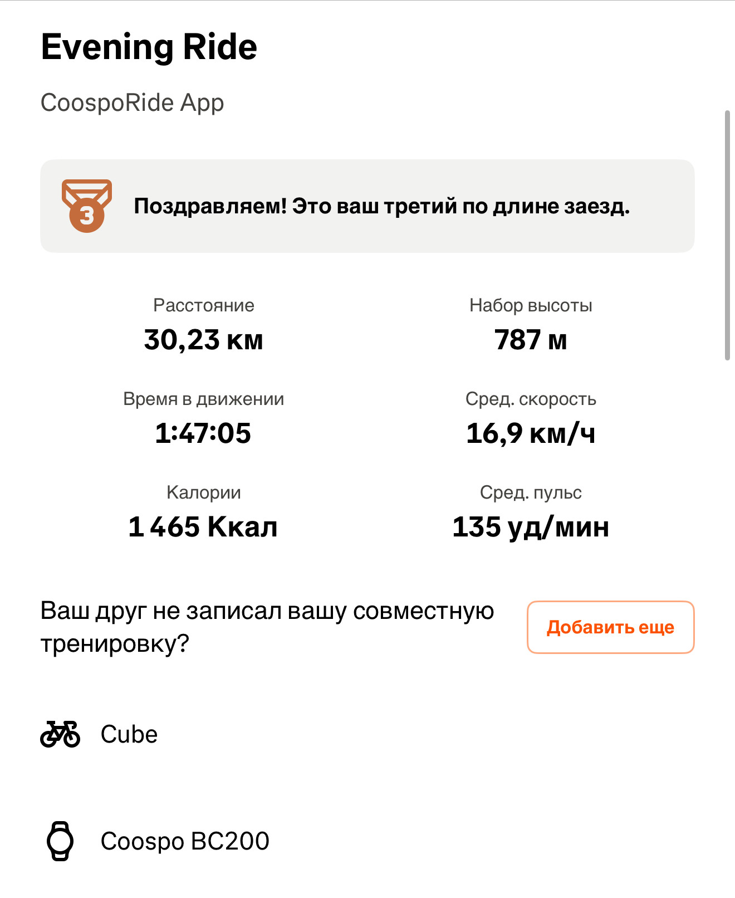Click the Поздравляем third-longest ride banner text
The image size is (735, 898).
click(x=382, y=206)
